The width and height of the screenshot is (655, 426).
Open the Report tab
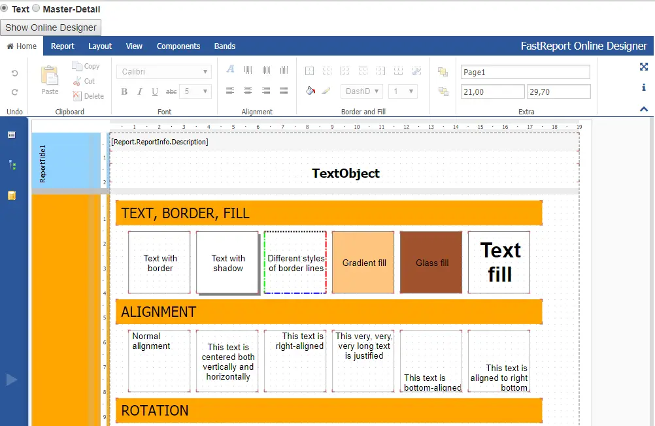coord(63,46)
